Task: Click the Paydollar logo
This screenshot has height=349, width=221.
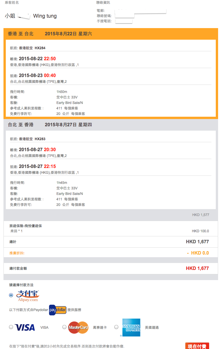Action: [x=58, y=310]
